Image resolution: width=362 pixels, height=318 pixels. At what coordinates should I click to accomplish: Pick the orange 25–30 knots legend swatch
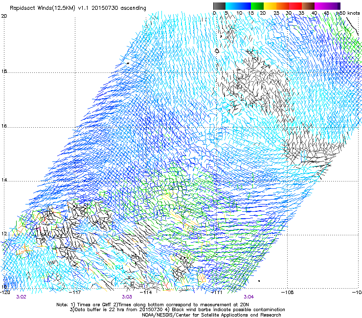click(283, 6)
